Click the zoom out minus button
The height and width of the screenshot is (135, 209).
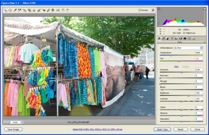[x=5, y=122]
